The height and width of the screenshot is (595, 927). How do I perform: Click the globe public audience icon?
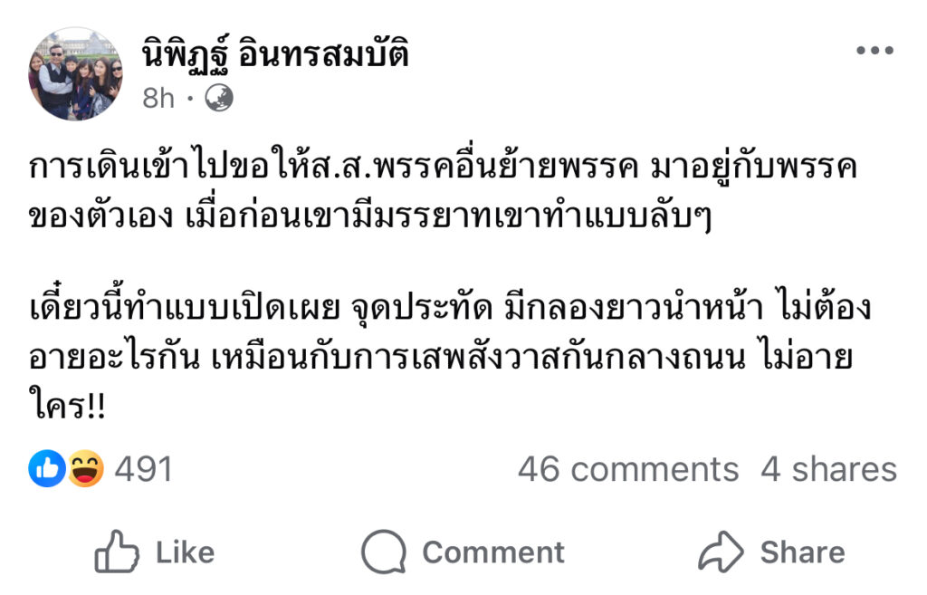pyautogui.click(x=219, y=98)
